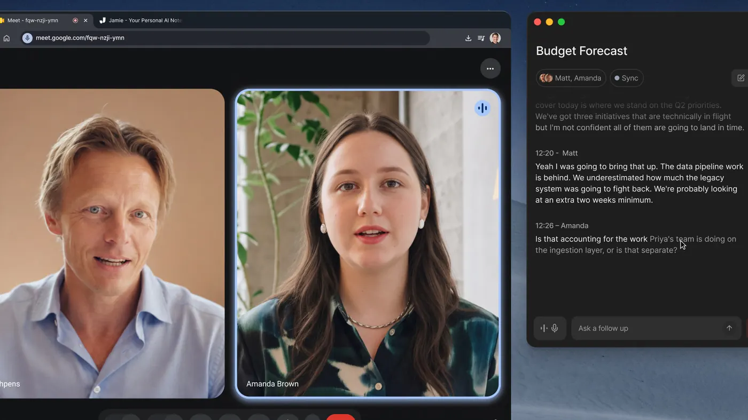Click the Budget Forecast title
Image resolution: width=748 pixels, height=420 pixels.
coord(581,51)
